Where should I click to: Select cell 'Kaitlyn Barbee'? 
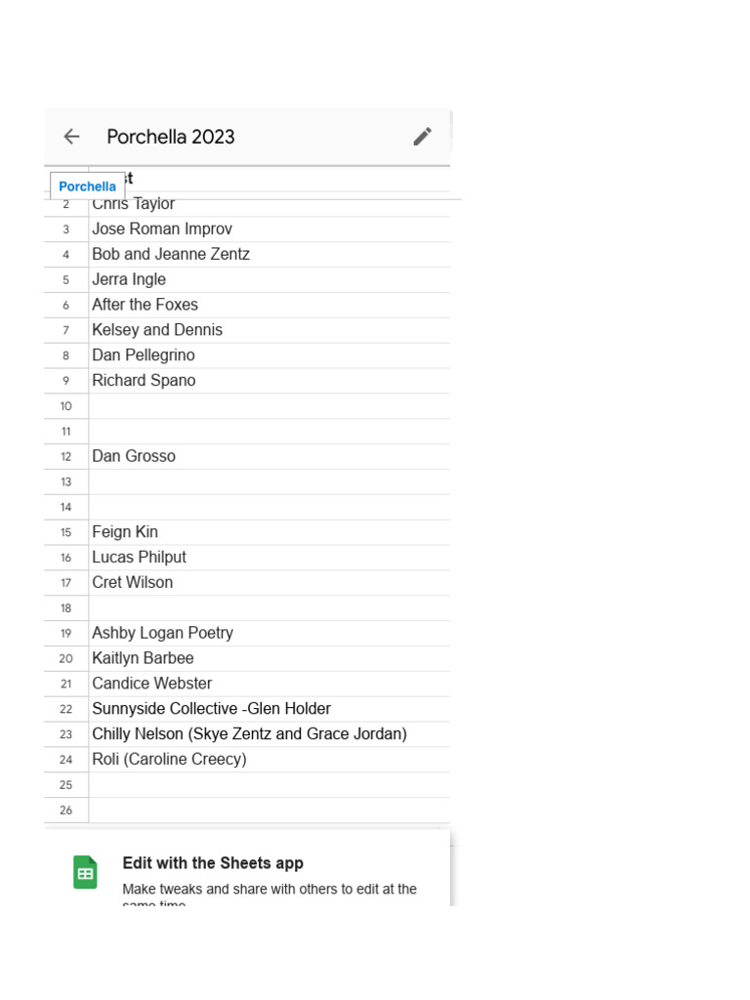tap(270, 659)
